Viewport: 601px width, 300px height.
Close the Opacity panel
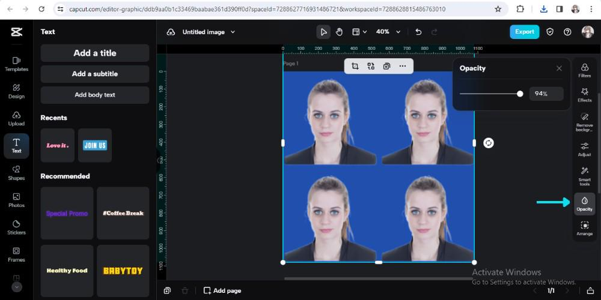559,68
